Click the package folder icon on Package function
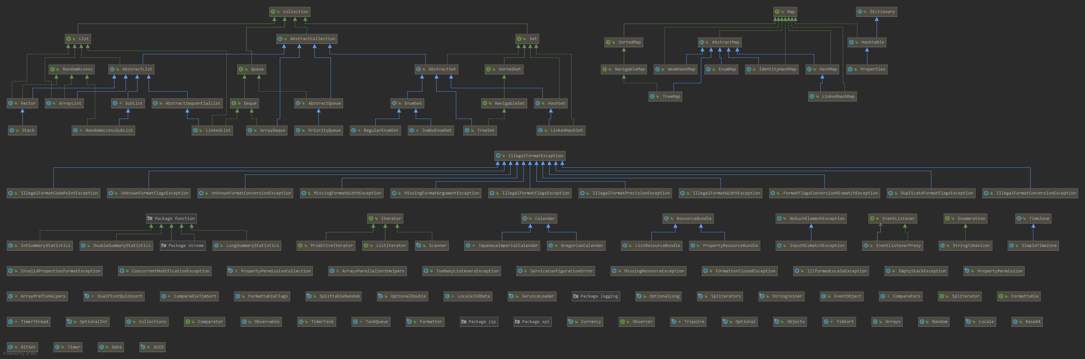This screenshot has width=1085, height=359. tap(150, 218)
